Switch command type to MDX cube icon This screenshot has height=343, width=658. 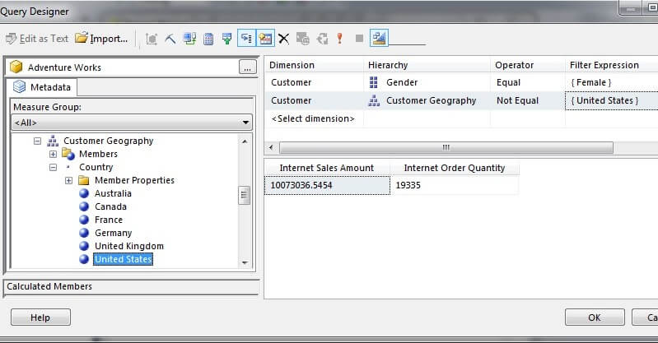pyautogui.click(x=151, y=39)
